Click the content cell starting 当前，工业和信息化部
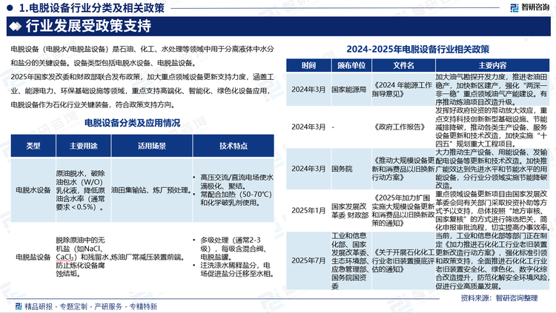This screenshot has height=313, width=556. (492, 260)
